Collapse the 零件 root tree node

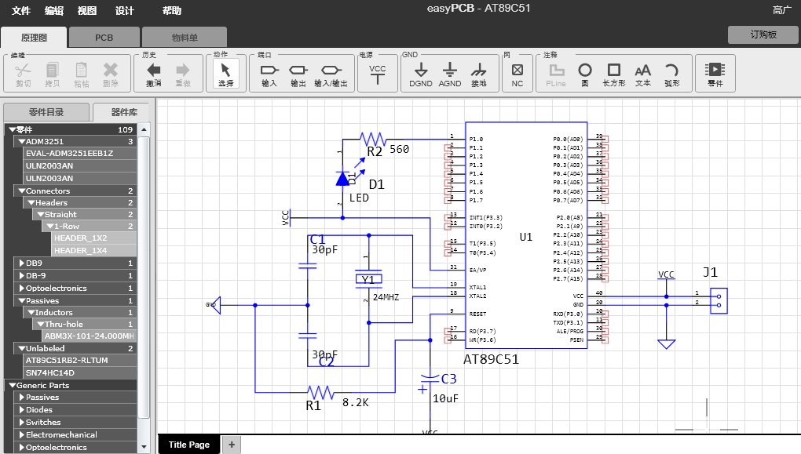click(x=13, y=129)
